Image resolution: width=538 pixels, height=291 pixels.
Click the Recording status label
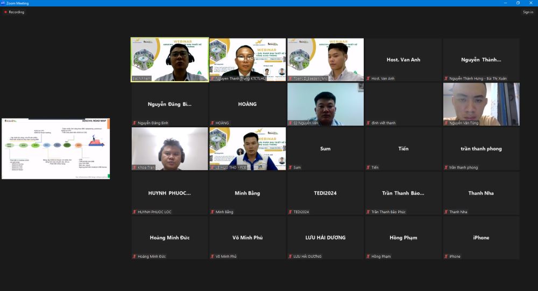coord(16,12)
